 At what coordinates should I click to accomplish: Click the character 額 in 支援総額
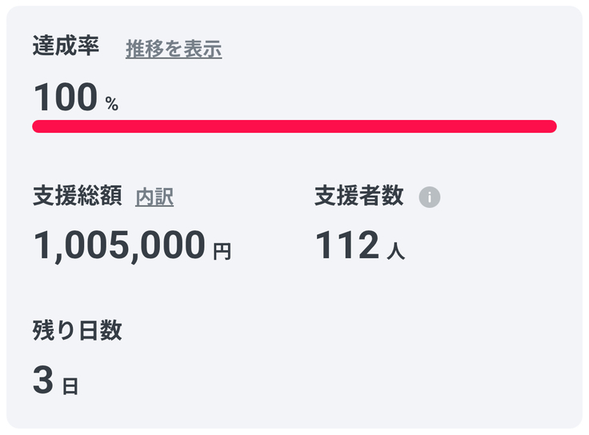coord(110,196)
